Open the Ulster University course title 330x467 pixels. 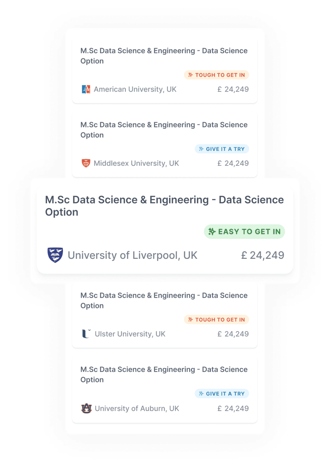point(164,300)
